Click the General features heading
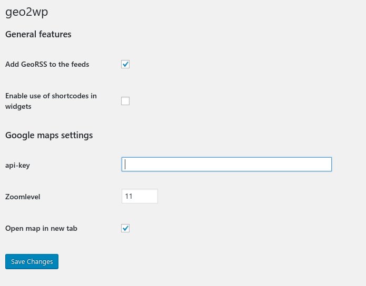 point(38,35)
